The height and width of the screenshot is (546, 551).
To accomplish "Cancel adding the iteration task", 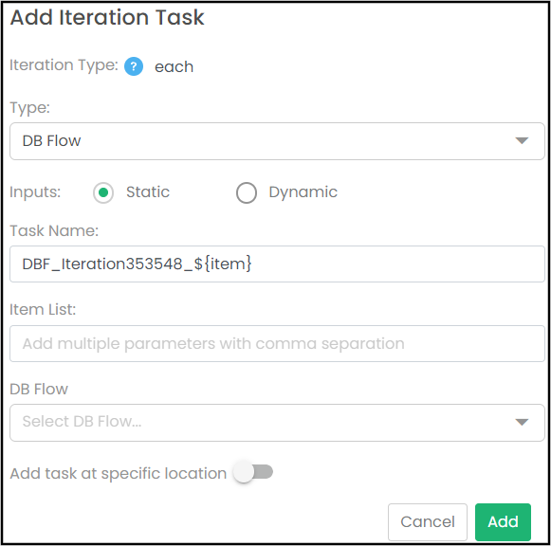I will (428, 522).
